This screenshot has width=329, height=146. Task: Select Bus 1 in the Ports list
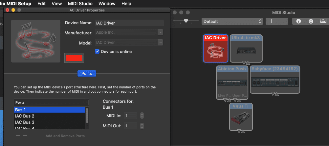[x=50, y=110]
